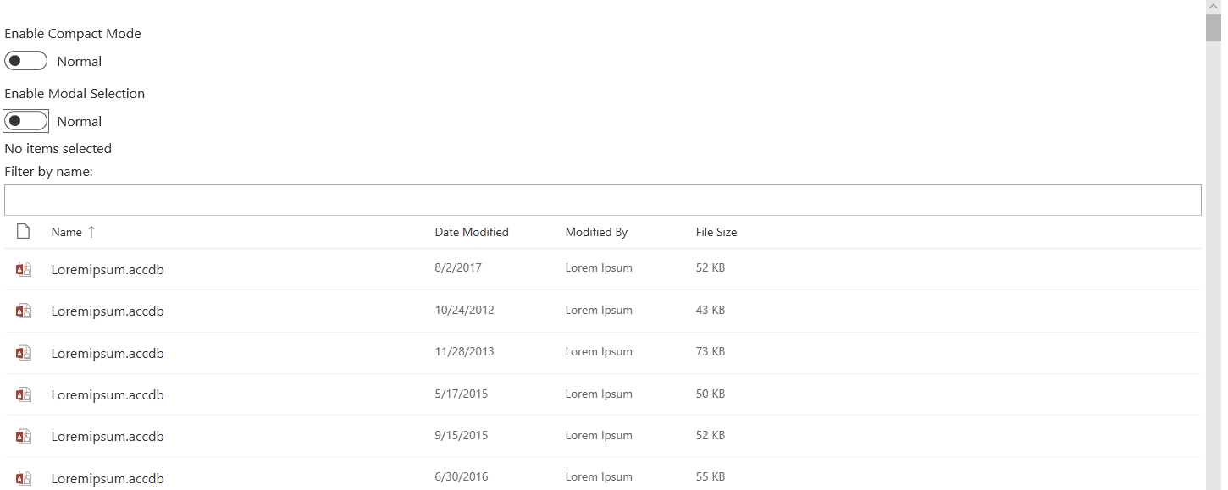This screenshot has height=490, width=1228.
Task: Click Access icon of file dated 10/24/2012
Action: (24, 311)
